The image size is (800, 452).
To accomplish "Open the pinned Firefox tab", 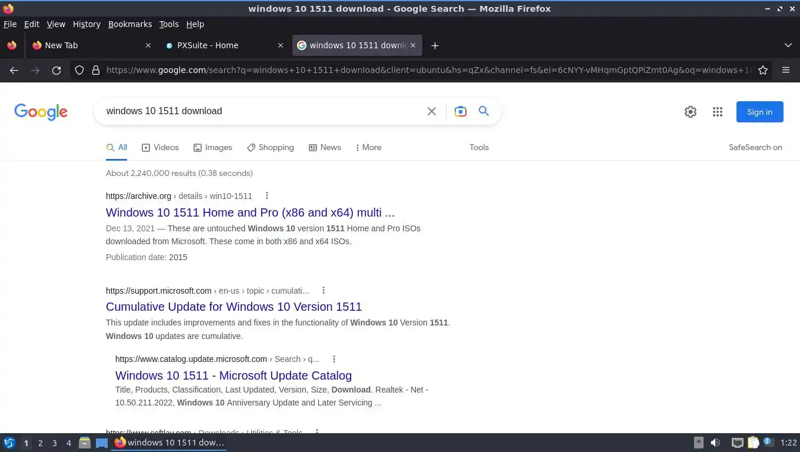I will 12,45.
